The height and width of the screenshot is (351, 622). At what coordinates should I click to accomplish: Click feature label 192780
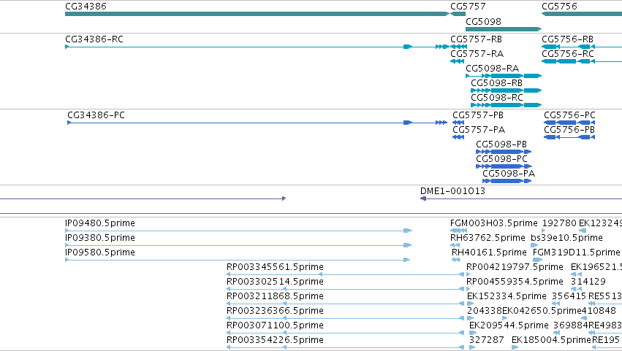pos(559,223)
